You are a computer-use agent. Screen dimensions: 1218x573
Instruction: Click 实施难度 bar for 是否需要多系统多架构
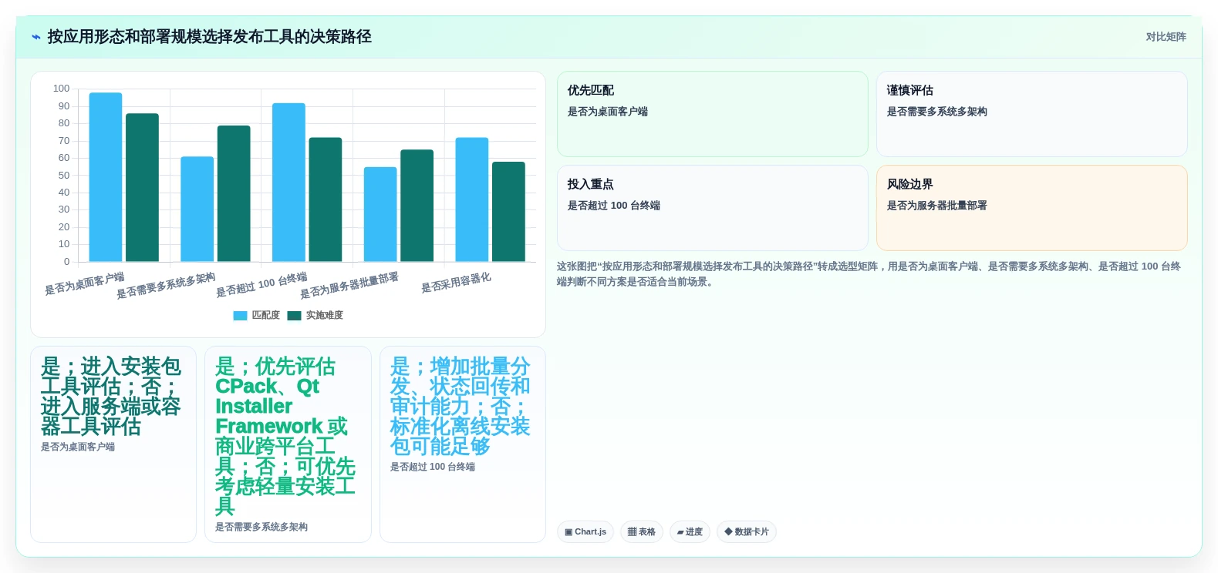(x=234, y=194)
